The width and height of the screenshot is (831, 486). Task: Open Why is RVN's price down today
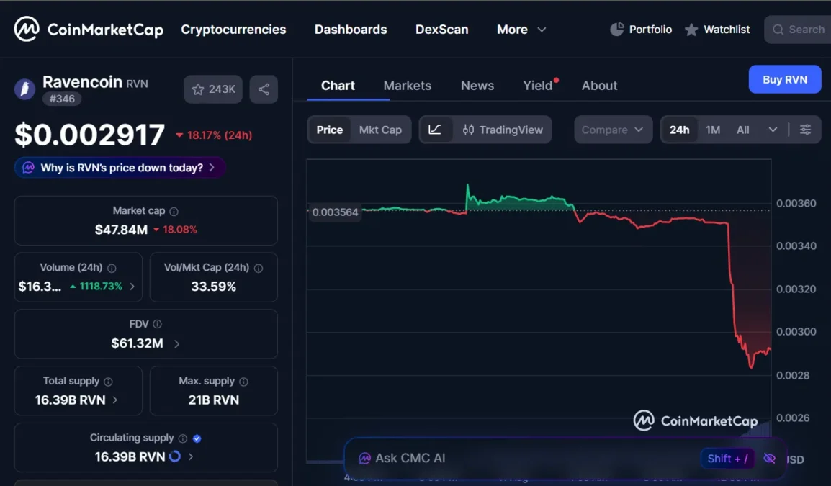[120, 168]
